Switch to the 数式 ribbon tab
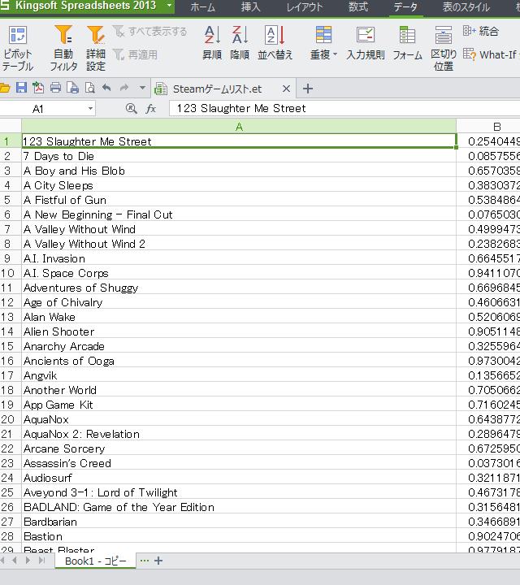 tap(358, 7)
